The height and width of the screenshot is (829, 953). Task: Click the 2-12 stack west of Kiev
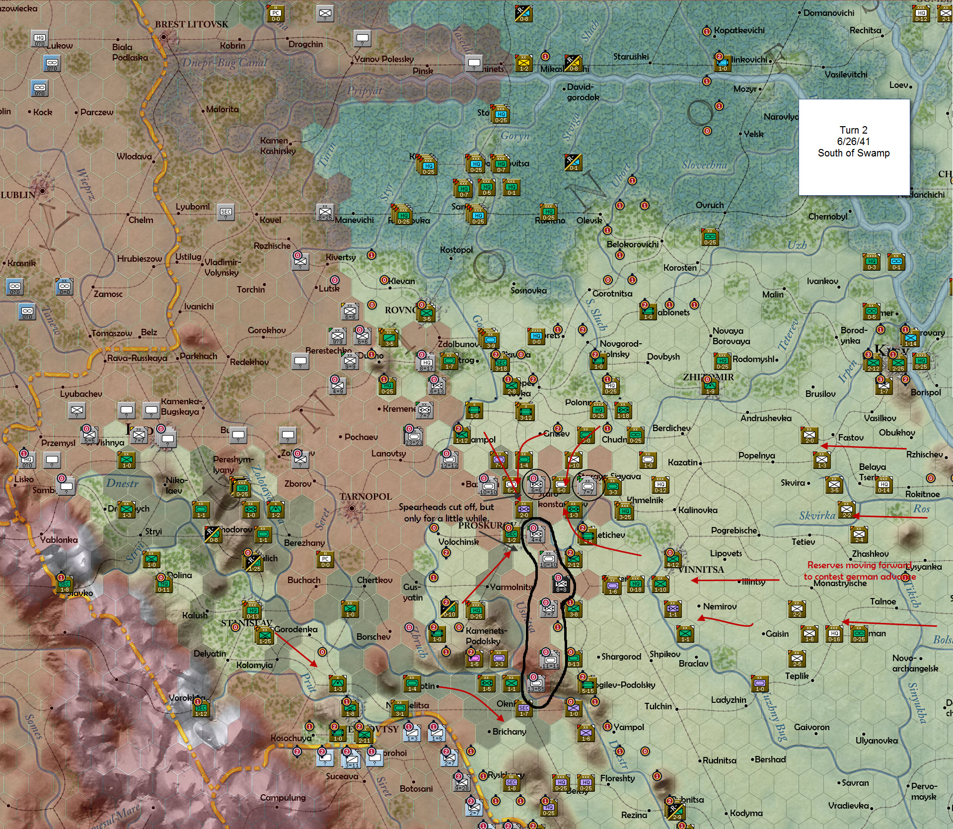pyautogui.click(x=873, y=363)
